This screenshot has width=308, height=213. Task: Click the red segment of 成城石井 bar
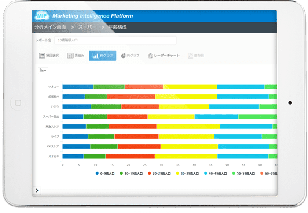(131, 97)
